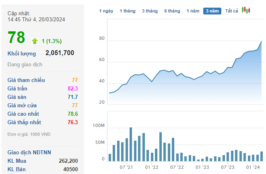Click the KL Mua value 262,200

point(68,161)
